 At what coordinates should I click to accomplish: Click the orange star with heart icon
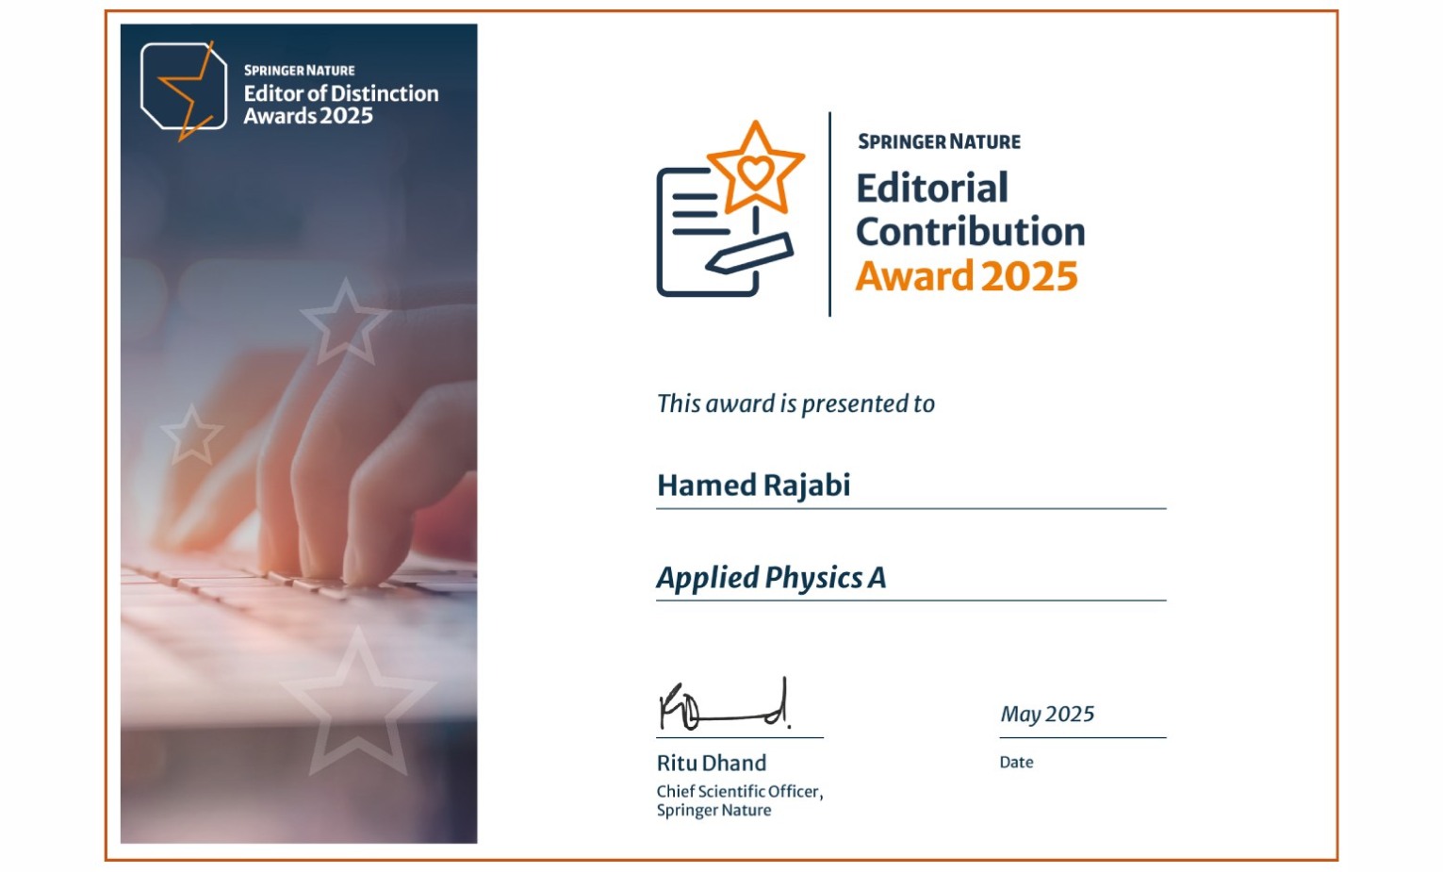pos(755,171)
